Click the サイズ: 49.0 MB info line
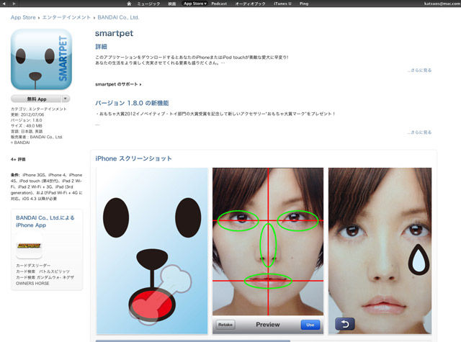Image resolution: width=461 pixels, height=342 pixels. [x=27, y=126]
